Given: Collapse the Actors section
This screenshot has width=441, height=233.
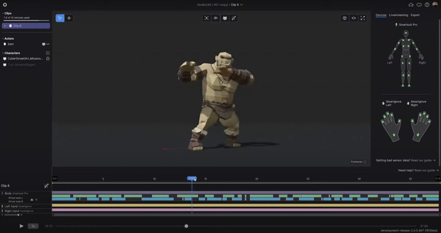Looking at the screenshot, I should (x=3, y=39).
